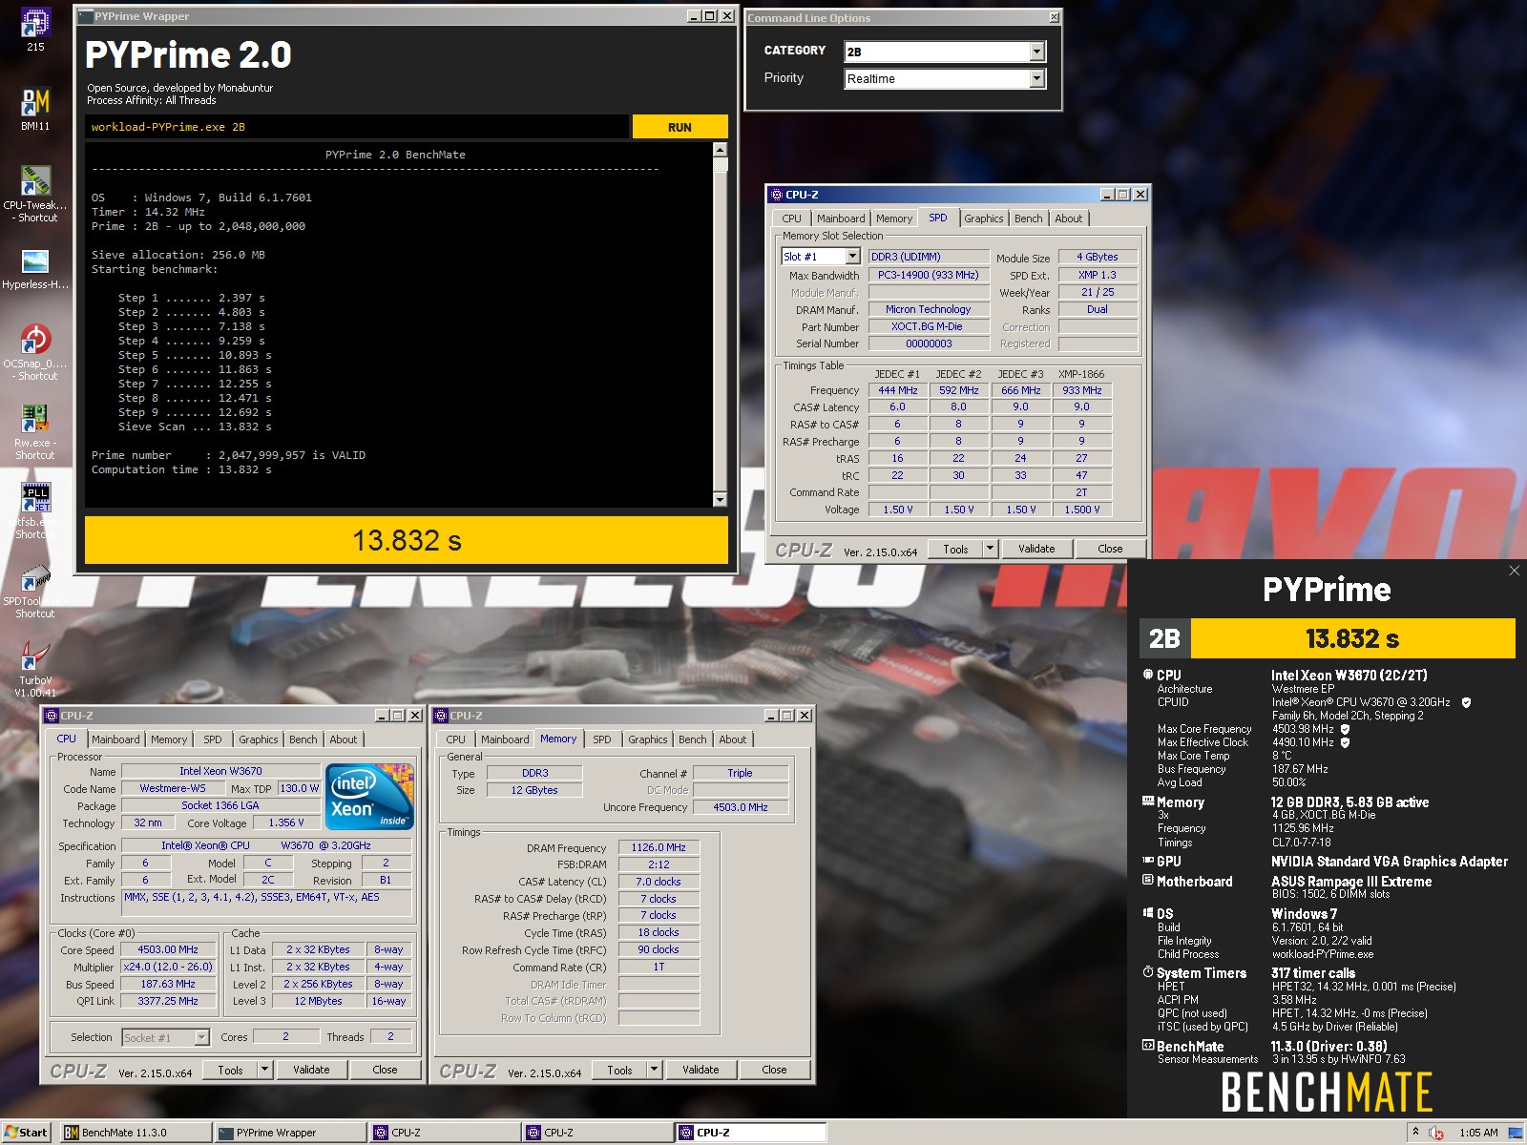Screen dimensions: 1527x1145
Task: Open Tools dropdown arrow in Memory tab window
Action: (x=654, y=1070)
